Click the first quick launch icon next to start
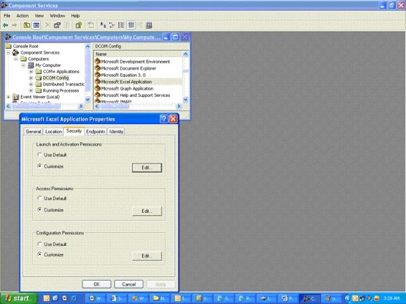This screenshot has height=304, width=406. click(x=46, y=298)
